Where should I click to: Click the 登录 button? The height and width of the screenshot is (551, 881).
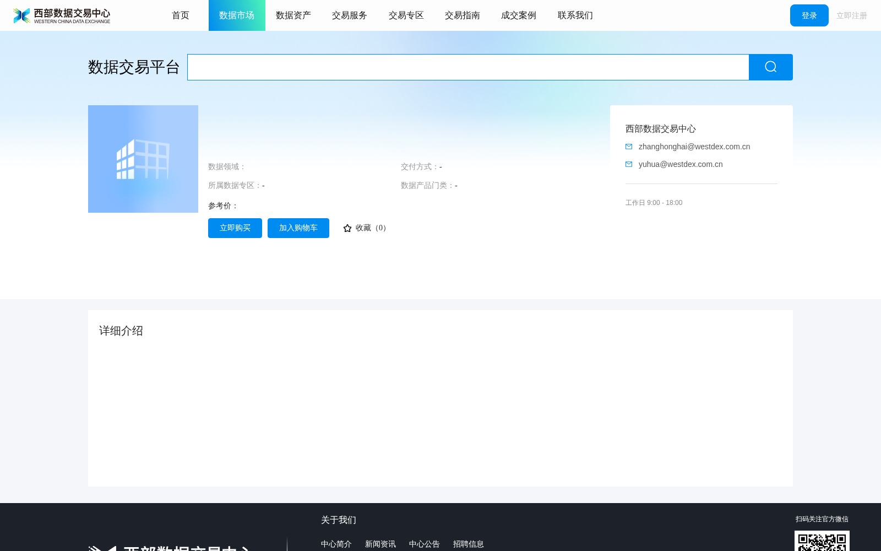[809, 15]
